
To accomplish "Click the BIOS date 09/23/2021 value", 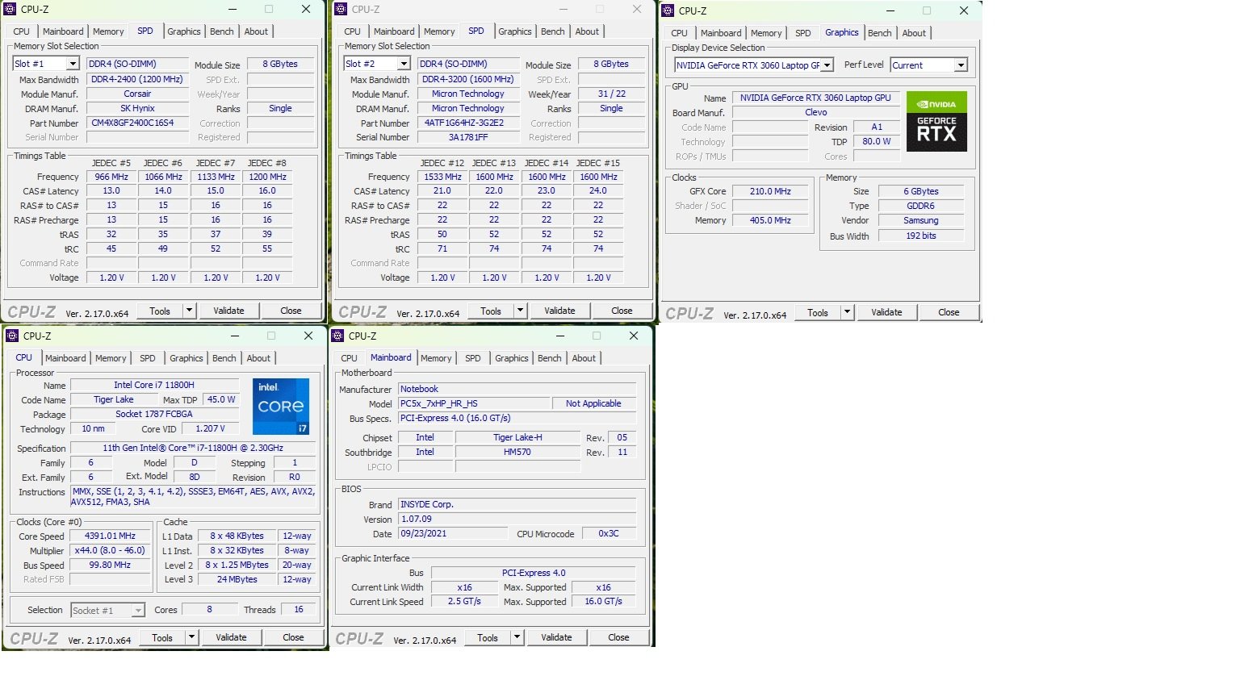I will 454,533.
